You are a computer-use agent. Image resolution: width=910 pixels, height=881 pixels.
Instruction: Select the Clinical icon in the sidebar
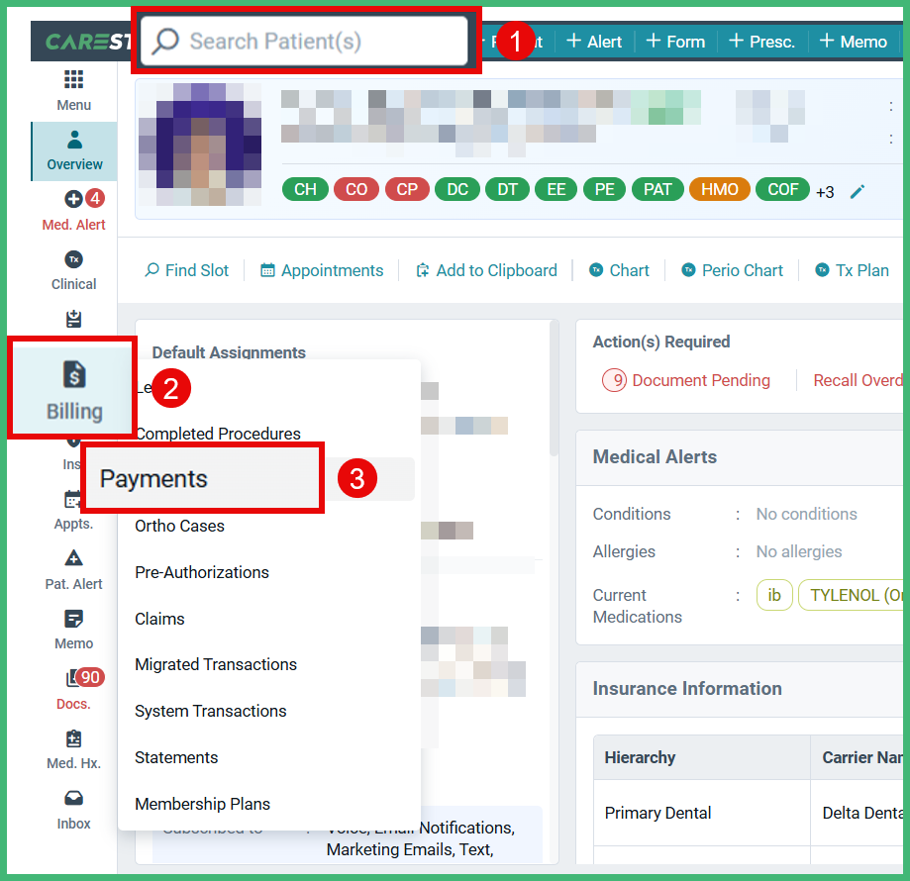point(73,269)
